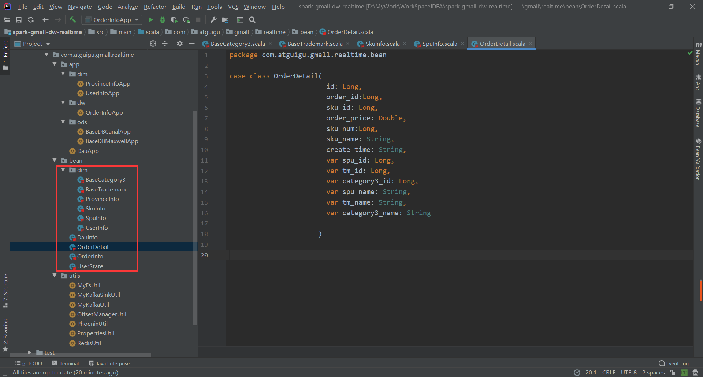Open the VCS menu
The height and width of the screenshot is (377, 703).
[x=233, y=7]
